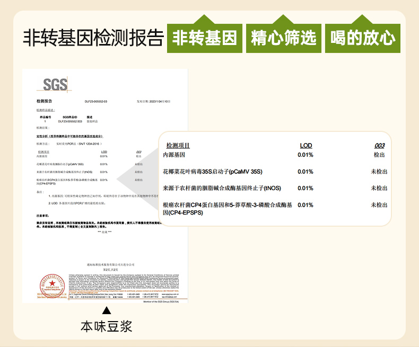Select the 内源基因 row in callout
The image size is (419, 347).
coord(174,155)
